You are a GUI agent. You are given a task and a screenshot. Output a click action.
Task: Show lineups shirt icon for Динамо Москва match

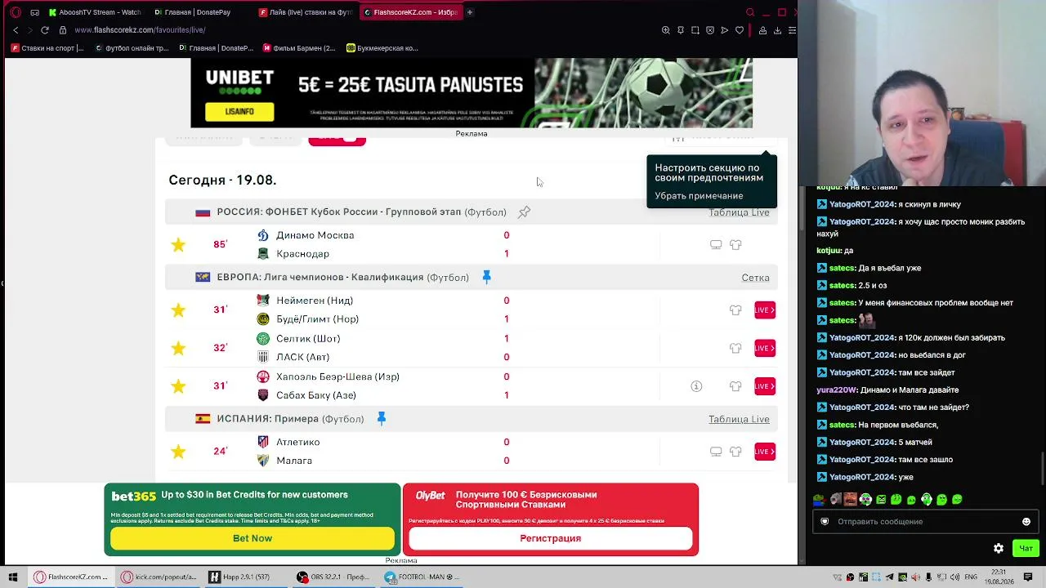click(735, 244)
